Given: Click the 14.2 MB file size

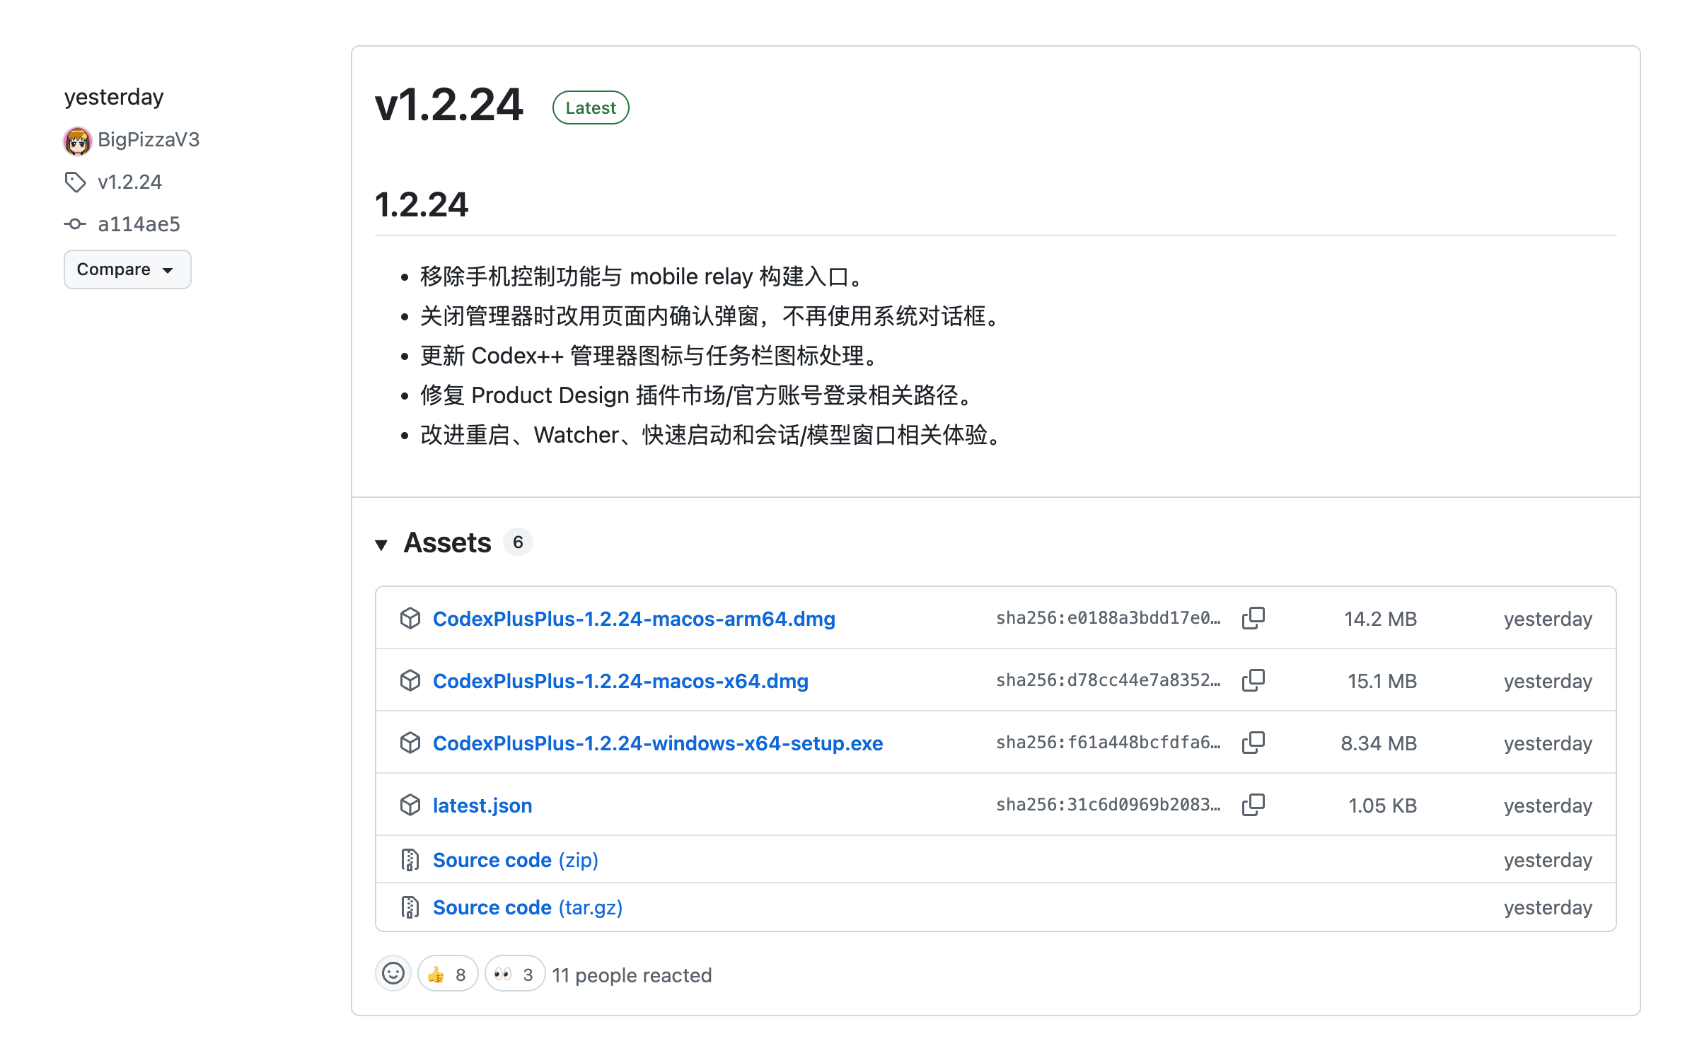Looking at the screenshot, I should pos(1380,619).
